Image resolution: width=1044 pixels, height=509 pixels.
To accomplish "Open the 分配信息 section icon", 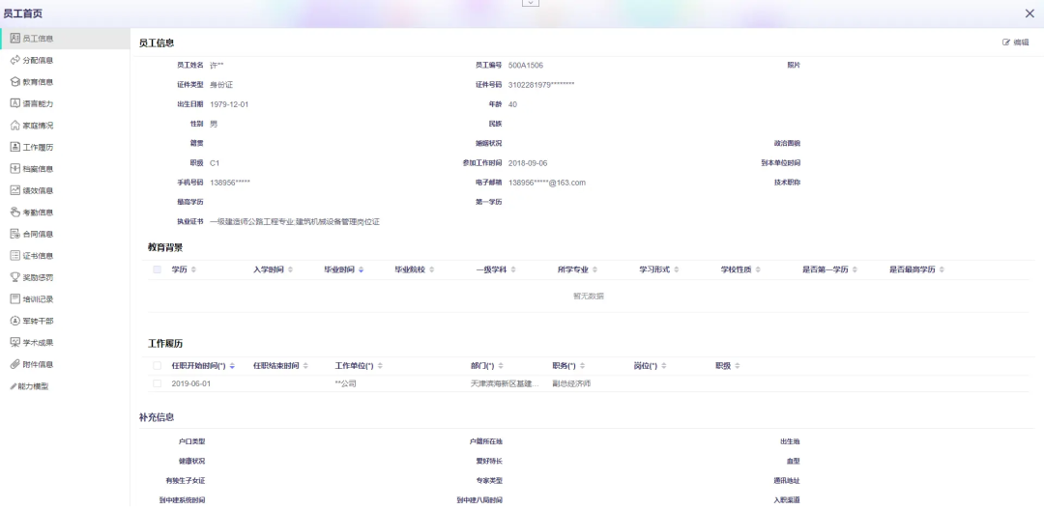I will (x=15, y=60).
